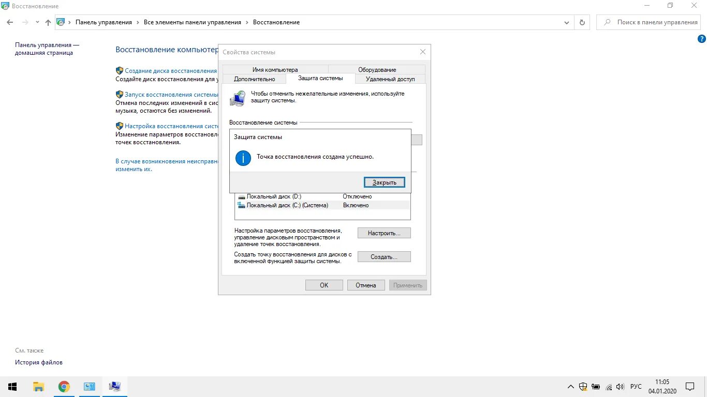Image resolution: width=707 pixels, height=397 pixels.
Task: Launch Google Chrome from the taskbar
Action: point(64,387)
